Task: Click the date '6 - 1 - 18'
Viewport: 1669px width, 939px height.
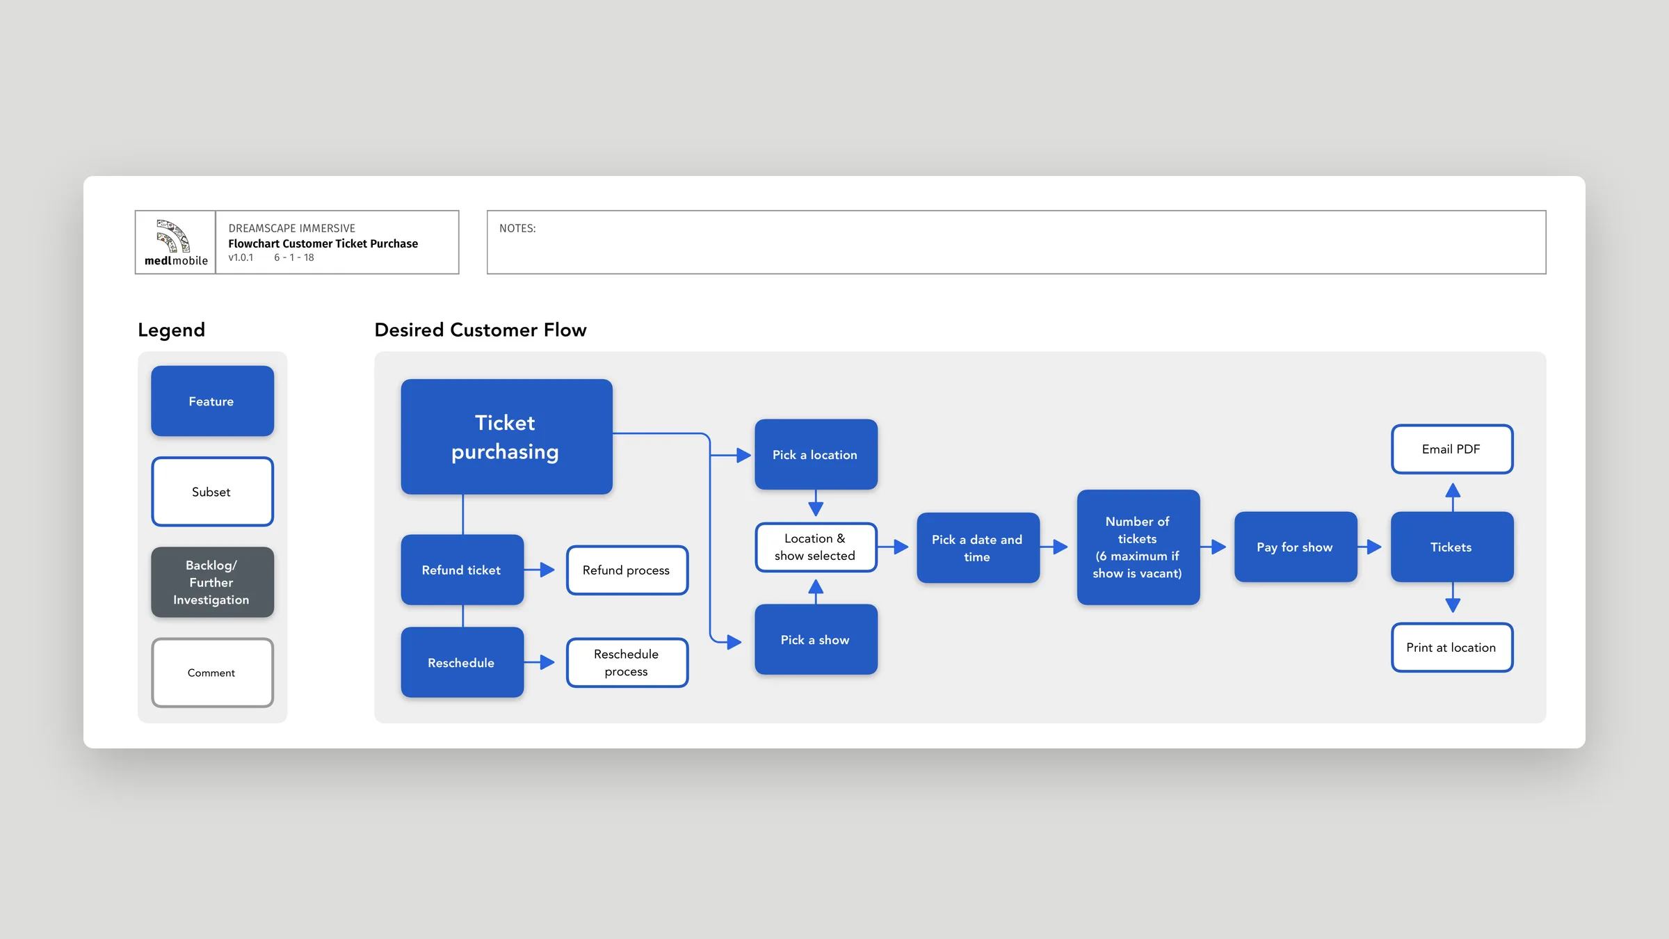Action: click(x=294, y=257)
